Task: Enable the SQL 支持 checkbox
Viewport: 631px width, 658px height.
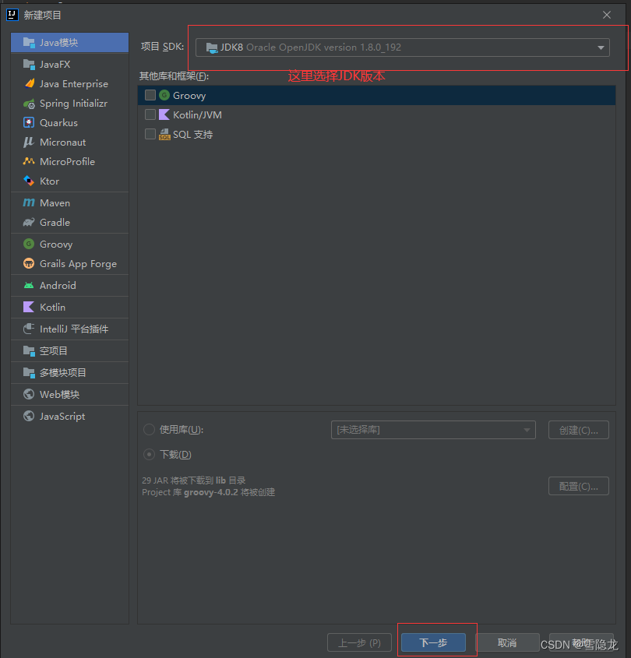Action: pyautogui.click(x=150, y=134)
